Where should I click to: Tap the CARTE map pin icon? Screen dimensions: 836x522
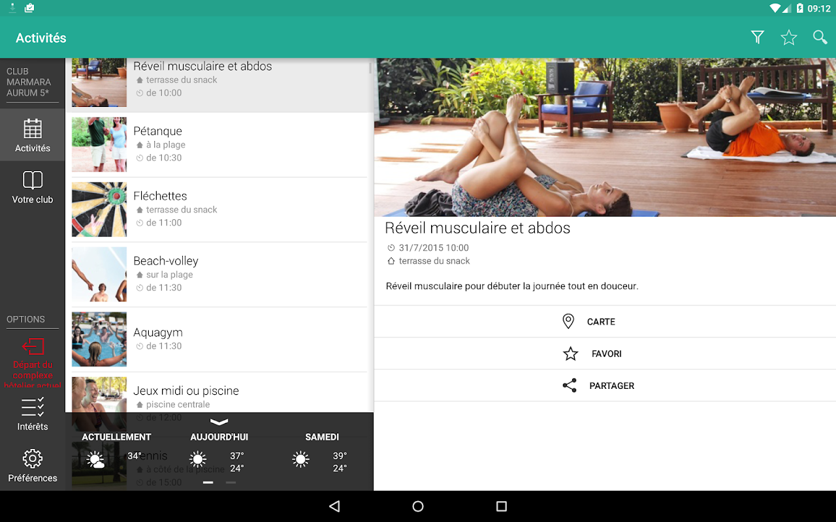568,321
